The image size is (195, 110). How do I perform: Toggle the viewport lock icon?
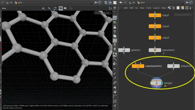point(115,27)
